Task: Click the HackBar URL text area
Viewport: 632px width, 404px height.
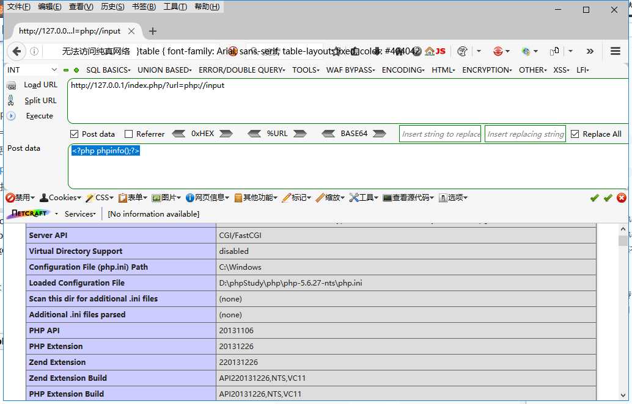Action: tap(347, 101)
